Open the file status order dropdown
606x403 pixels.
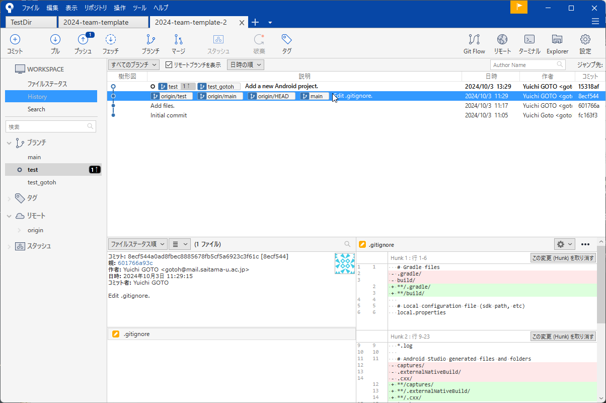137,244
